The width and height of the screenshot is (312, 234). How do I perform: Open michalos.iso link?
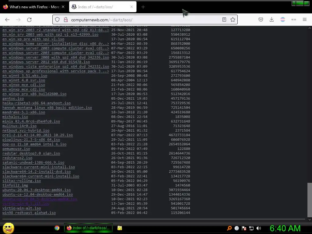pyautogui.click(x=15, y=117)
